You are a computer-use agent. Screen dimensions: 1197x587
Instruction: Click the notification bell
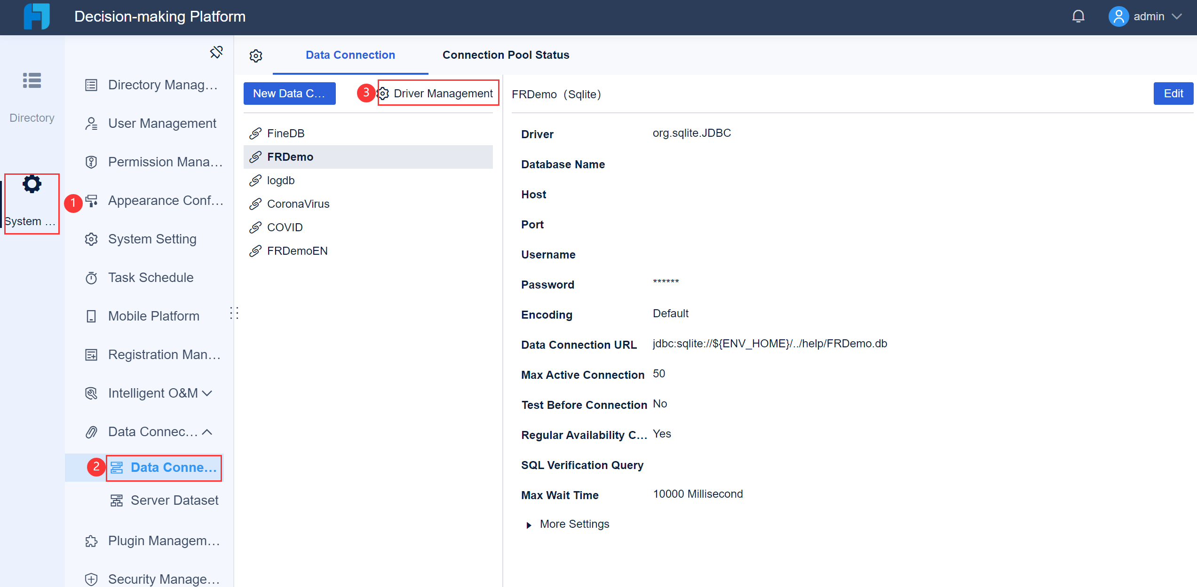[x=1078, y=16]
